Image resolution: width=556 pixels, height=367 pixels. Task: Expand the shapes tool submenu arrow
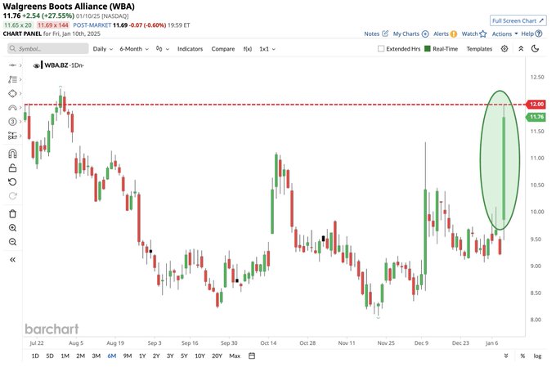20,94
